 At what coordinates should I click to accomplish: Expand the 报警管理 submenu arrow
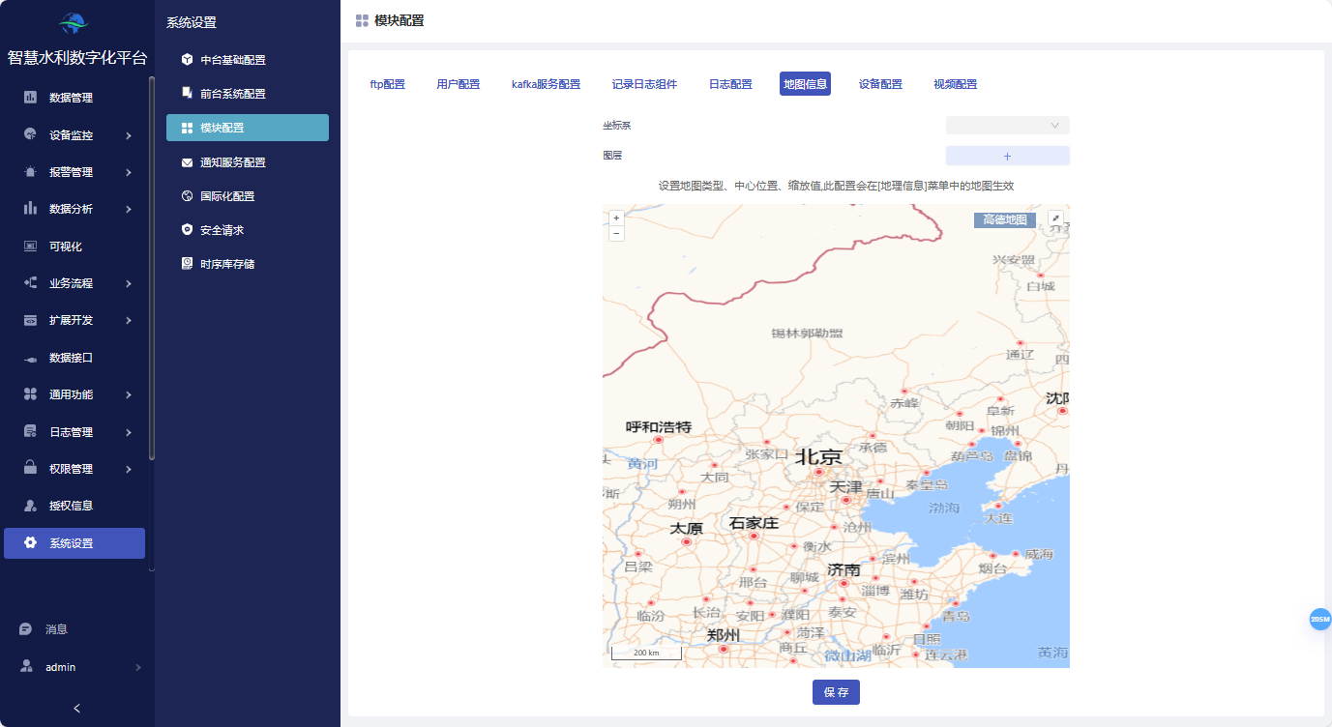pyautogui.click(x=129, y=172)
